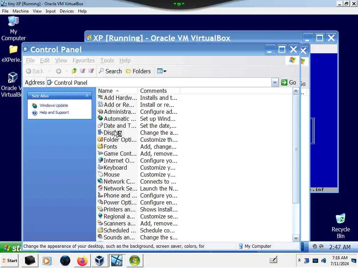Open the Help and Support link
The height and width of the screenshot is (268, 358).
point(54,113)
